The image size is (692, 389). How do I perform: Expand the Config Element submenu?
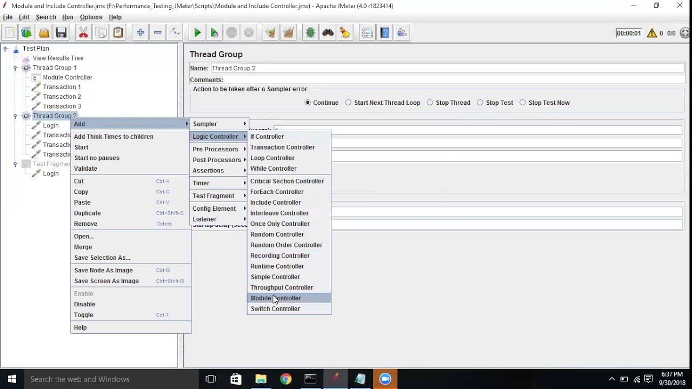pos(218,209)
